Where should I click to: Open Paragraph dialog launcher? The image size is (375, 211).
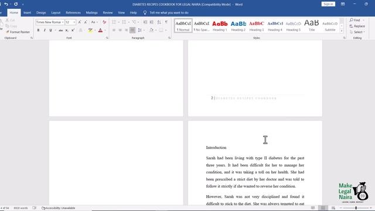[169, 38]
